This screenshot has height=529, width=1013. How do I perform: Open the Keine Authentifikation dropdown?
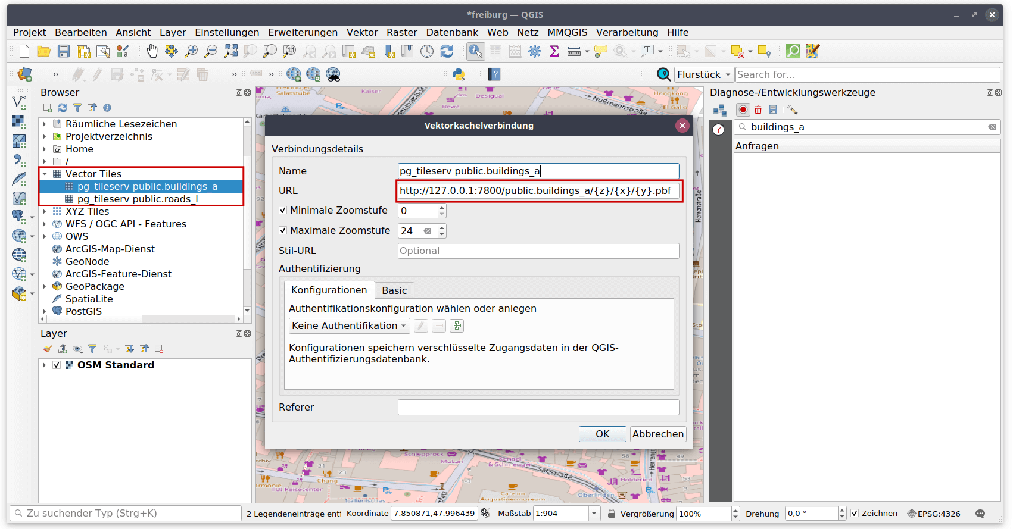coord(349,325)
